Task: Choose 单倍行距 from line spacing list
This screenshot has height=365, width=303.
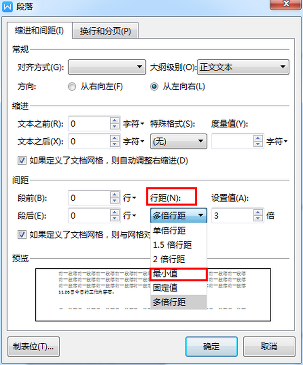Action: [179, 231]
